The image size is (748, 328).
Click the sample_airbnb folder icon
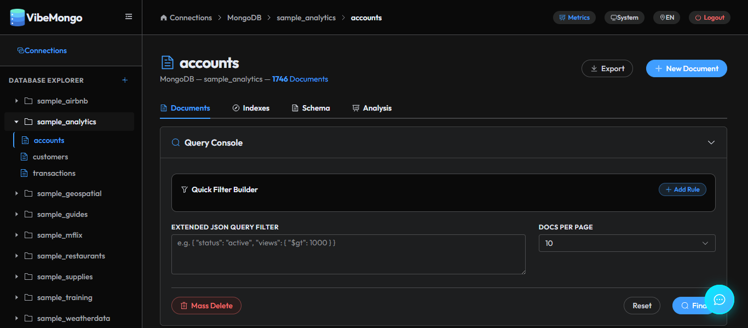tap(28, 101)
